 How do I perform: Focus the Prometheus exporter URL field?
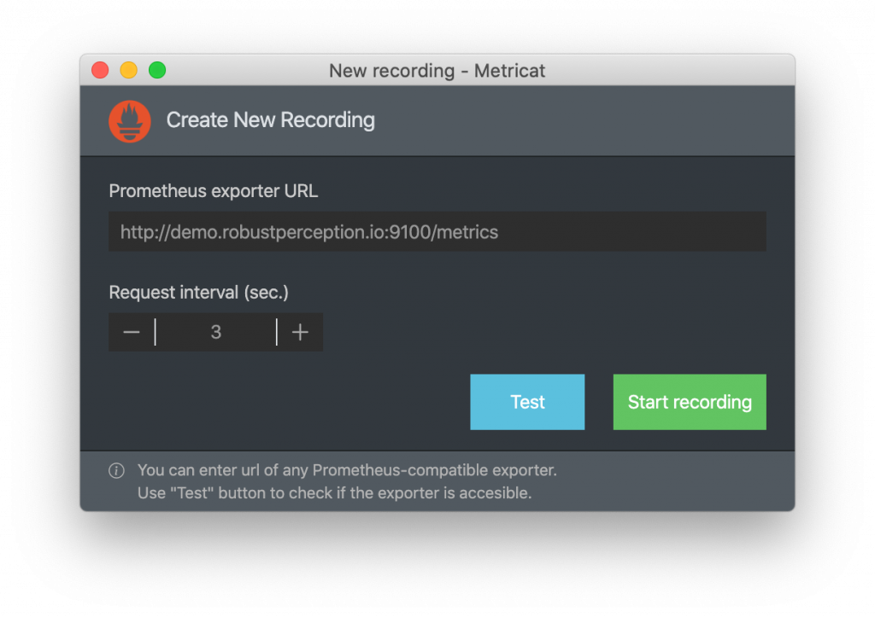pyautogui.click(x=437, y=231)
